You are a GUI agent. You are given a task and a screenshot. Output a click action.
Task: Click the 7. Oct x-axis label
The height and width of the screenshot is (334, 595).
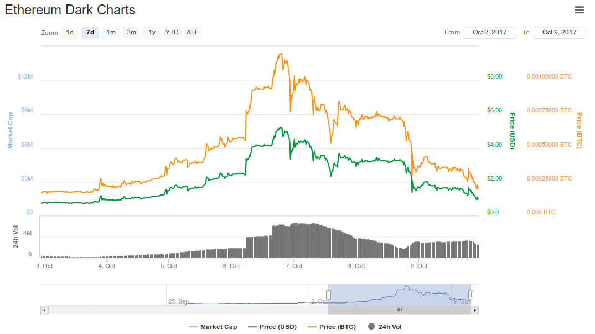coord(294,266)
